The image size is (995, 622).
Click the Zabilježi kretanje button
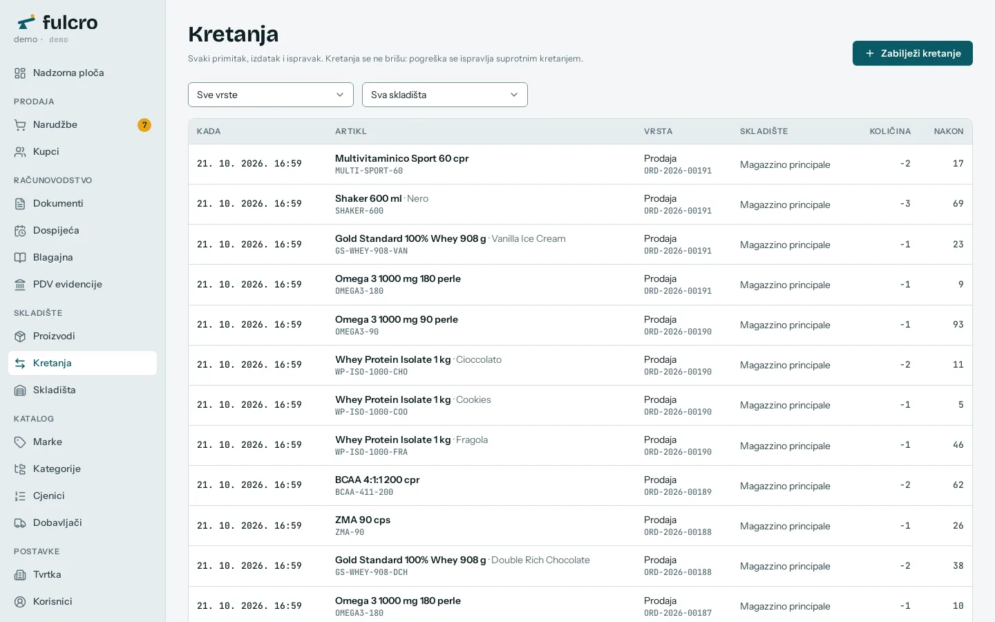pos(913,53)
